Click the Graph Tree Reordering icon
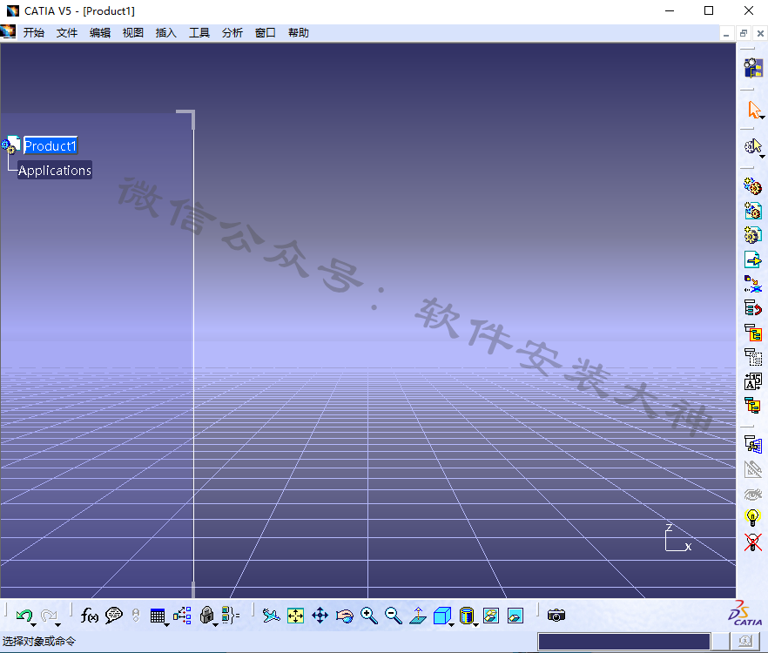 (x=753, y=308)
